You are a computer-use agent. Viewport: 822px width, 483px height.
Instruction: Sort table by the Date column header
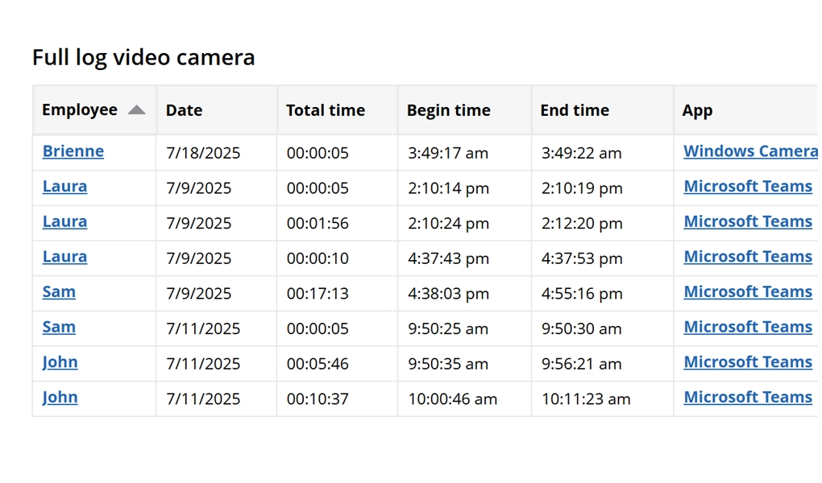click(x=184, y=110)
